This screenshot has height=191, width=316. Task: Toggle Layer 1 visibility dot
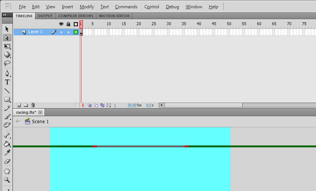(61, 32)
